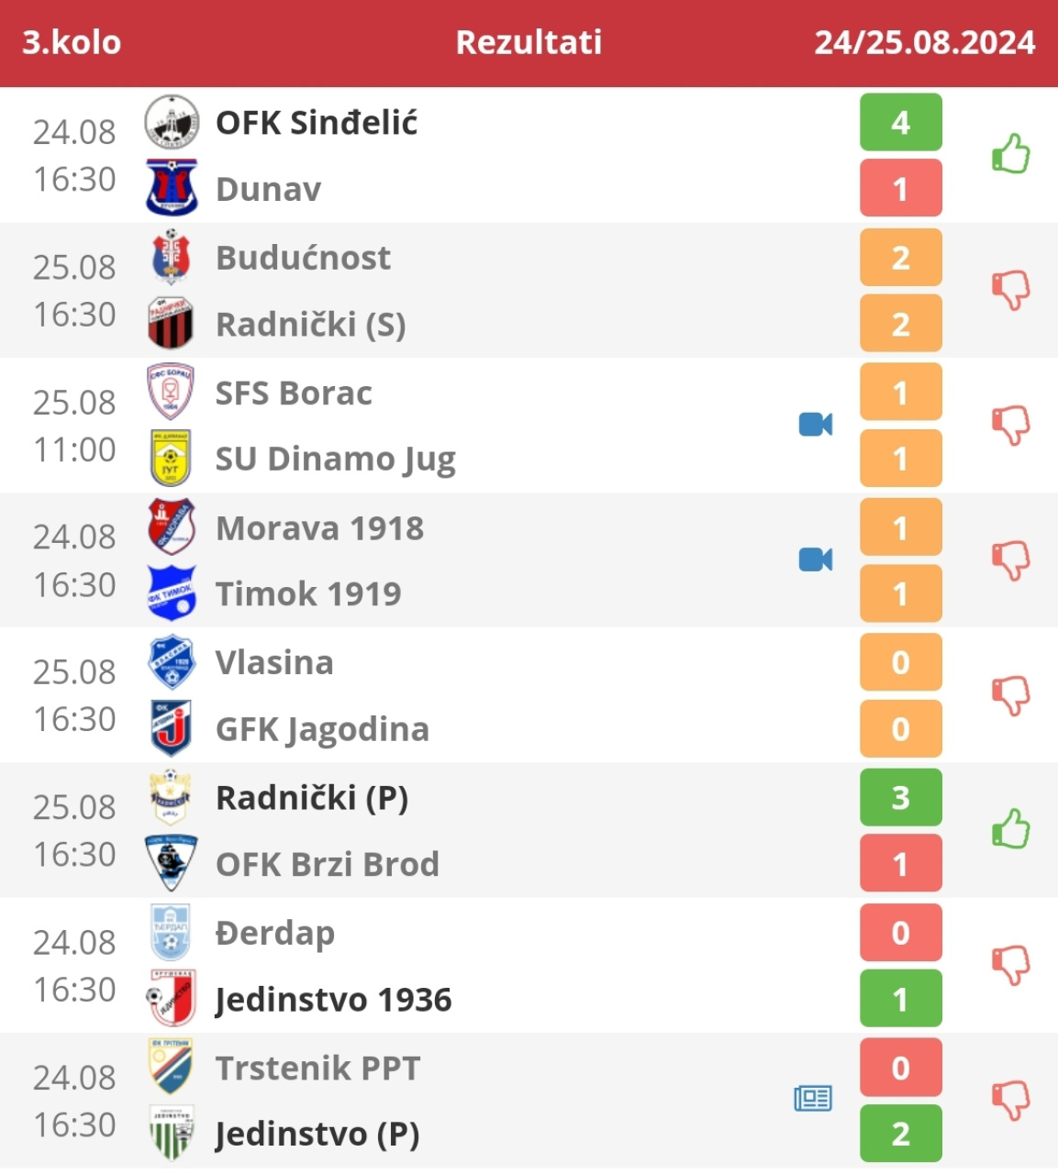Click the Dunav club crest
The width and height of the screenshot is (1058, 1174).
[172, 188]
